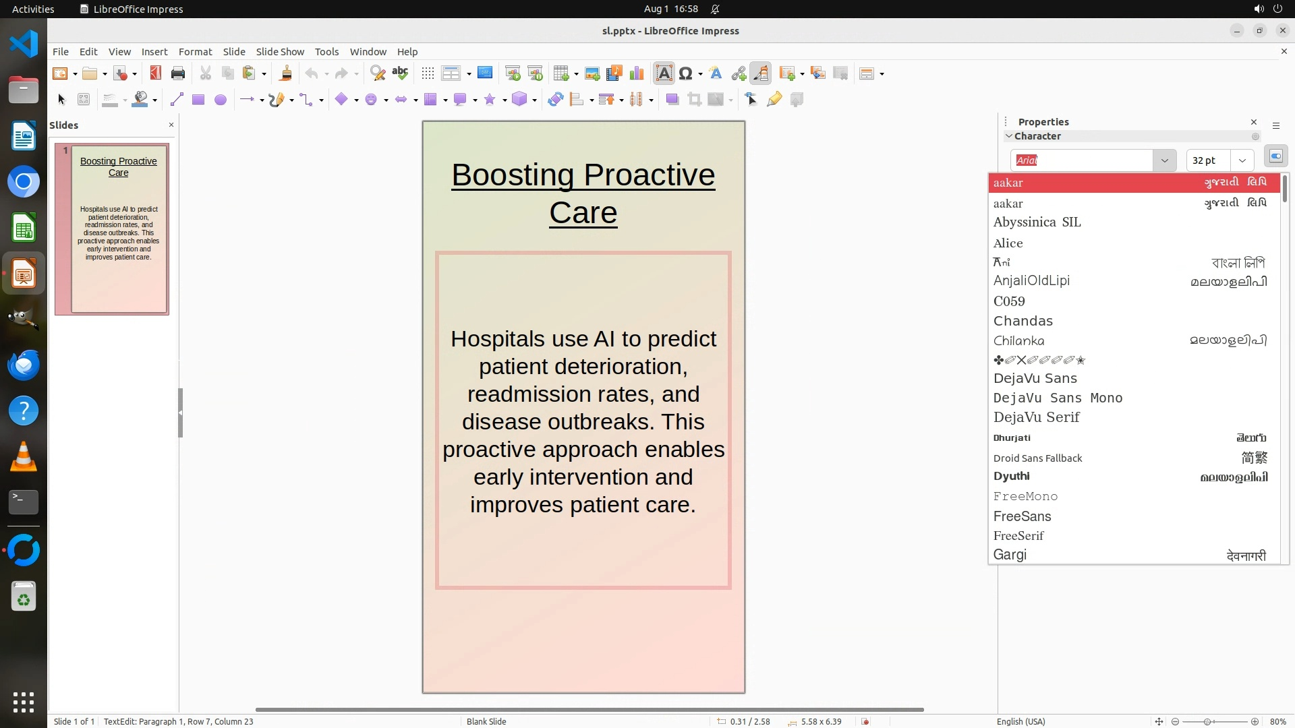Image resolution: width=1295 pixels, height=728 pixels.
Task: Toggle the Insert Text Box tool
Action: point(664,73)
